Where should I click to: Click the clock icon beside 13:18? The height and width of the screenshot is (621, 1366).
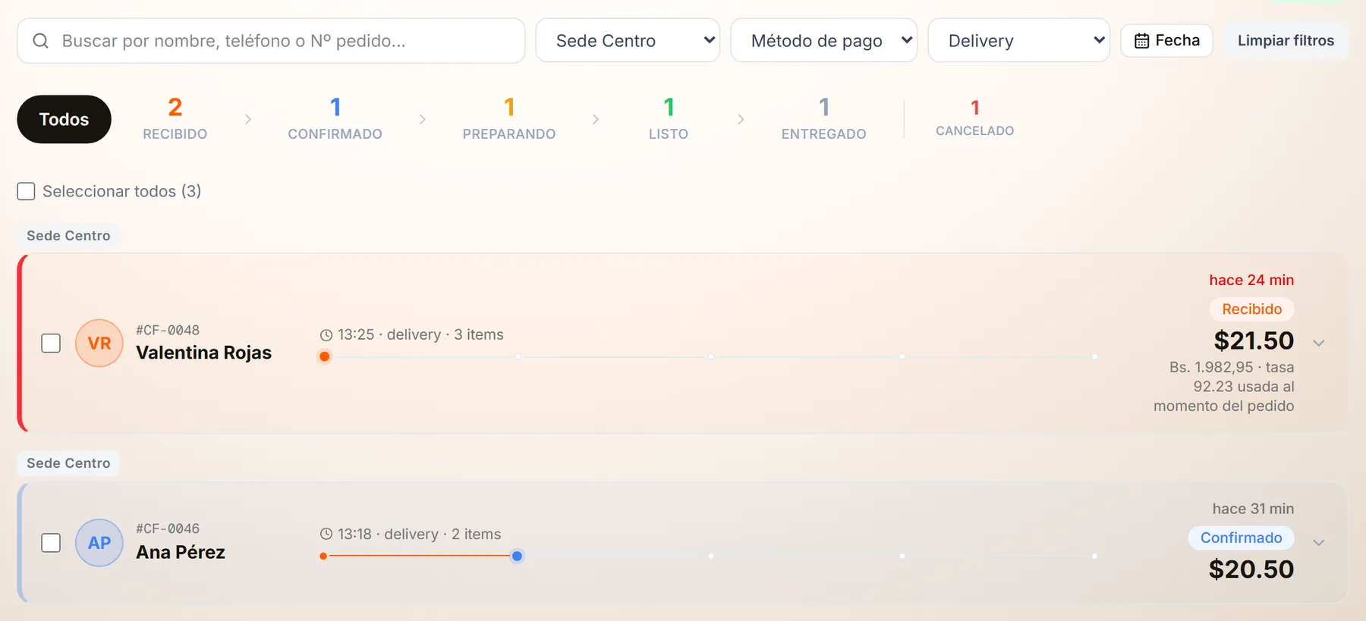[x=326, y=535]
